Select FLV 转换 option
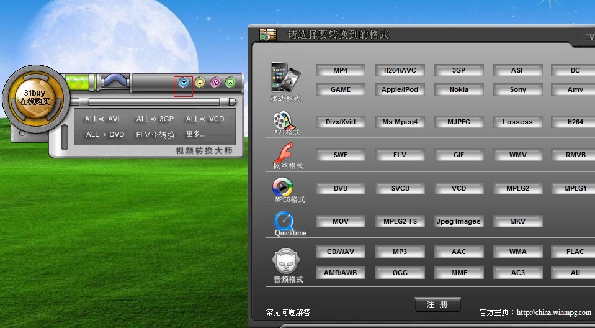This screenshot has width=595, height=328. [x=155, y=135]
